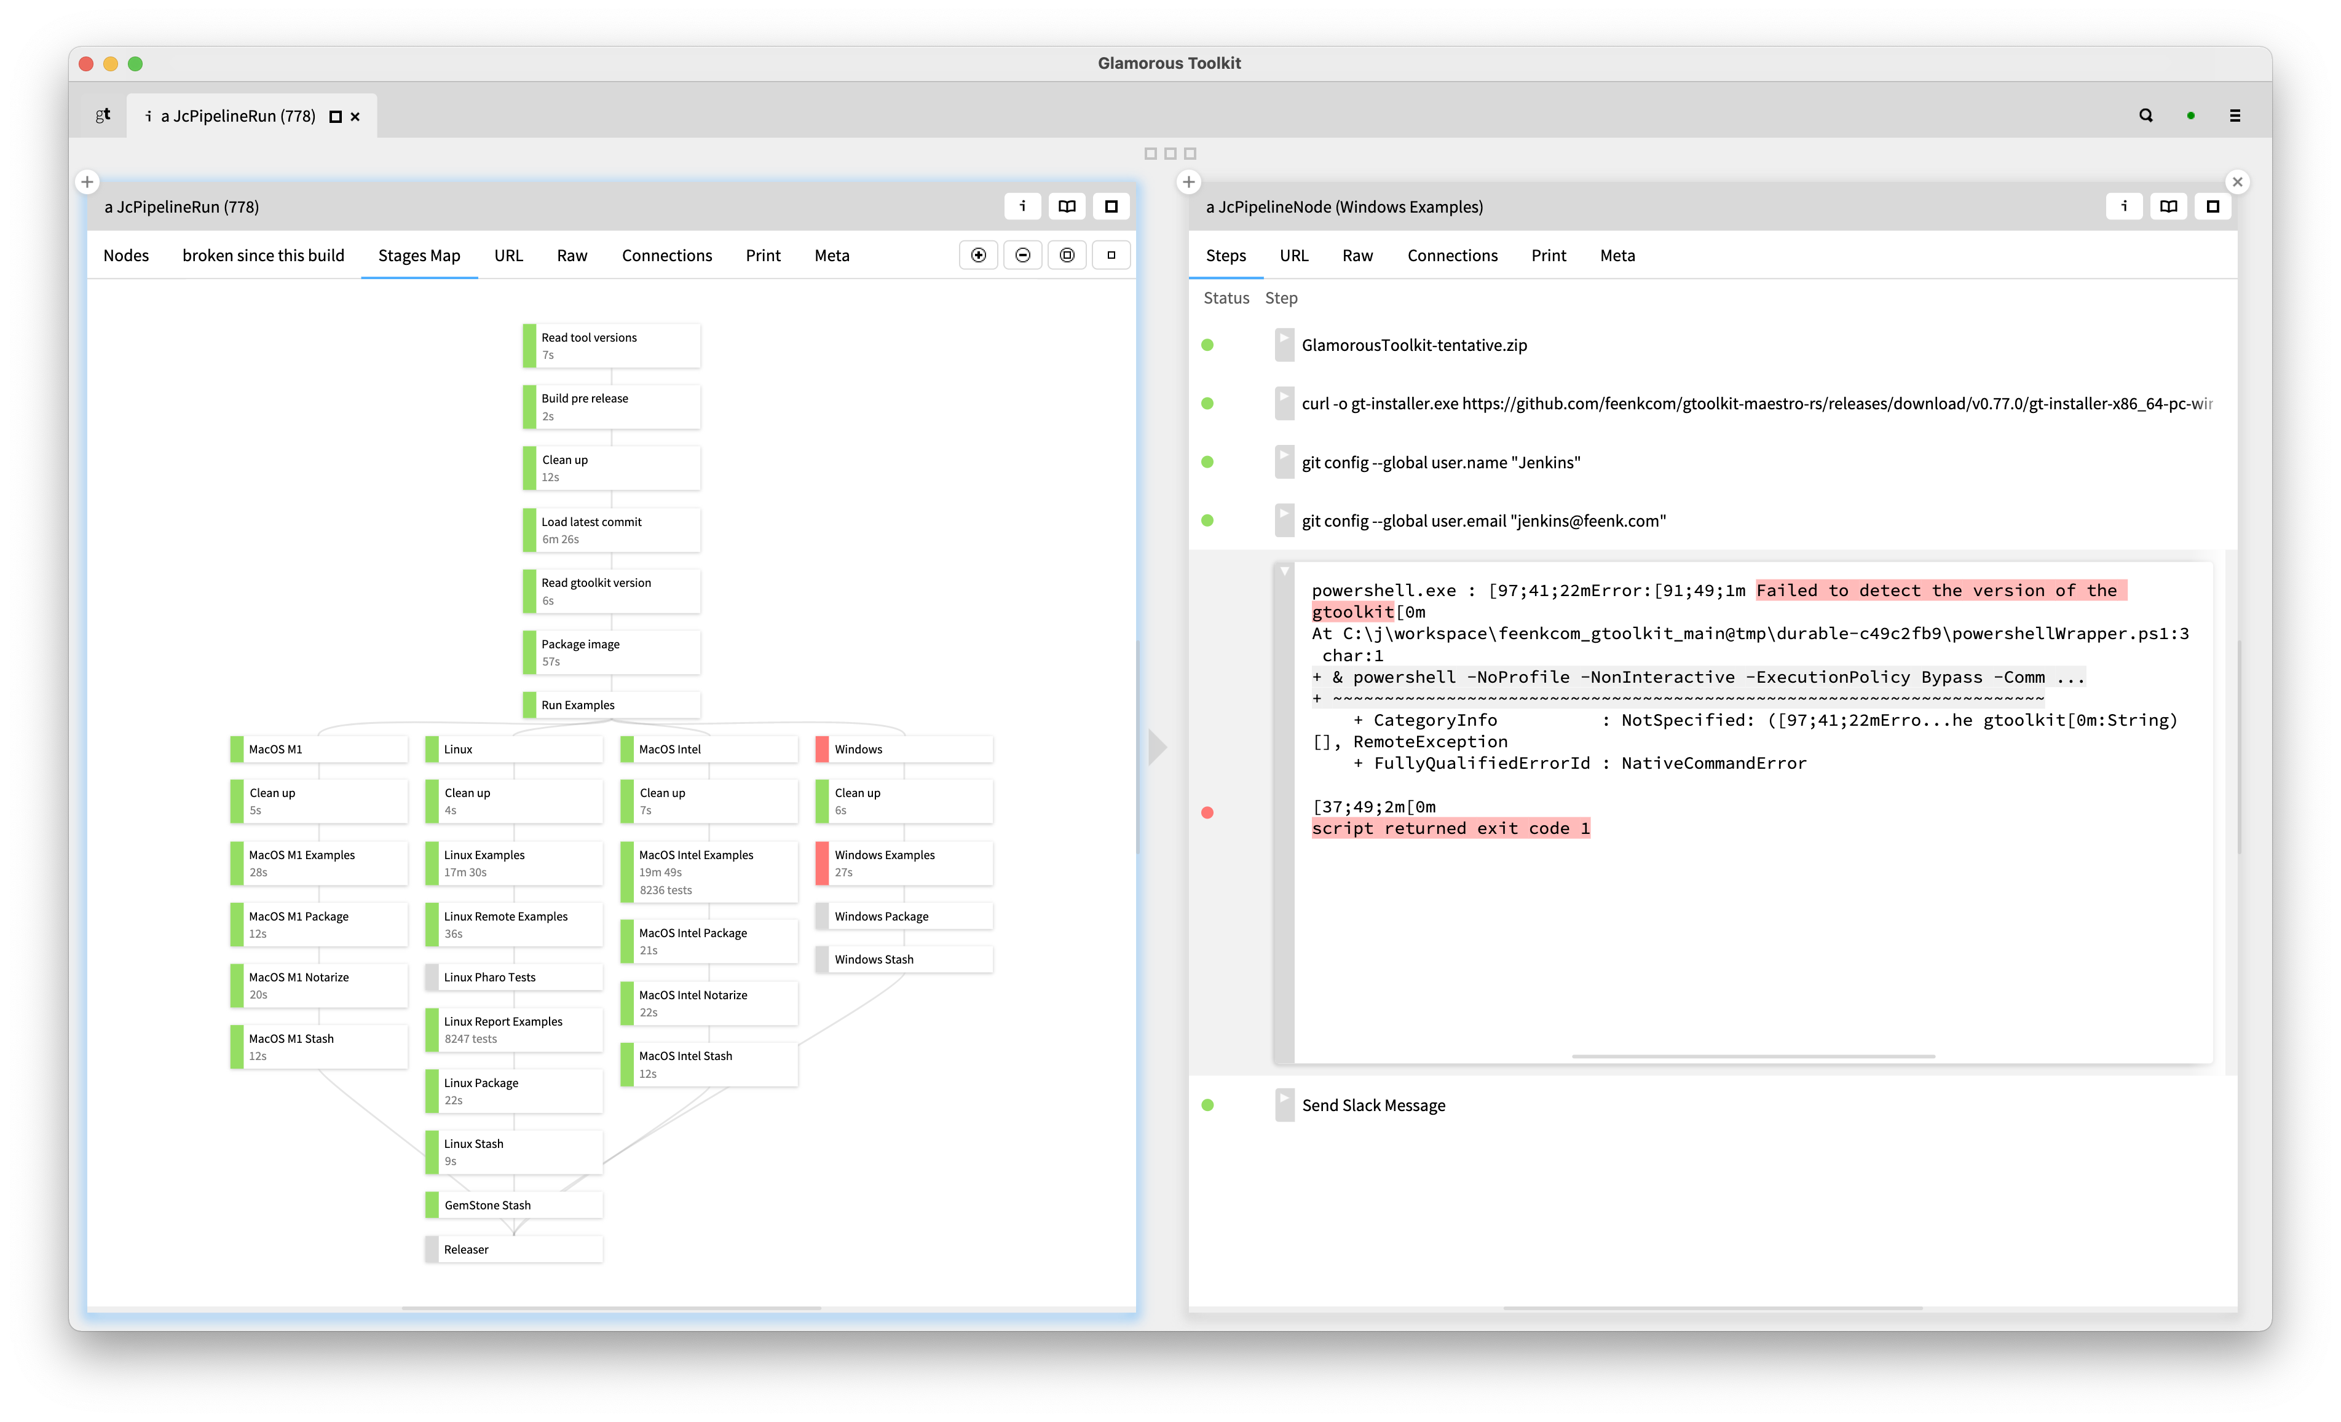Click the square icon in JcPipelineRun tab
This screenshot has width=2341, height=1422.
[x=334, y=117]
